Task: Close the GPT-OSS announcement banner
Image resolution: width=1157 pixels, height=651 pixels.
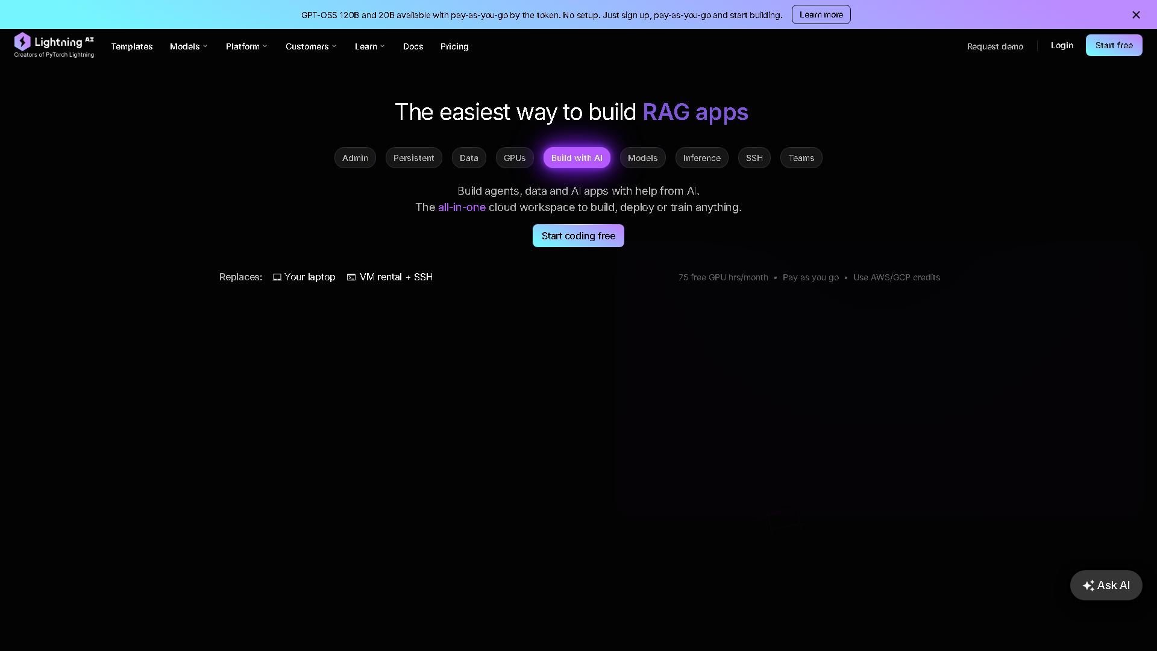Action: 1136,14
